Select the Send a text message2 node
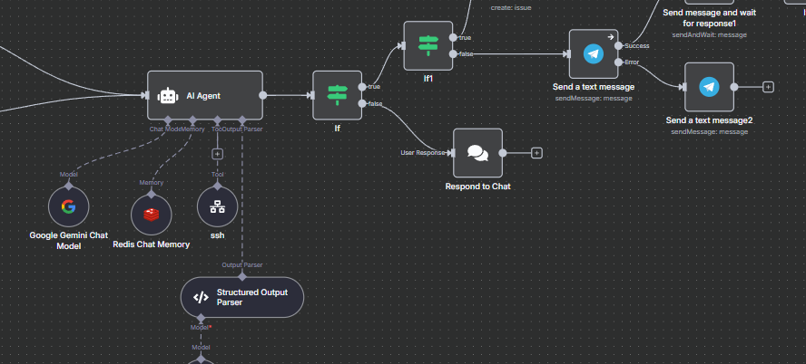This screenshot has width=806, height=364. coord(709,87)
